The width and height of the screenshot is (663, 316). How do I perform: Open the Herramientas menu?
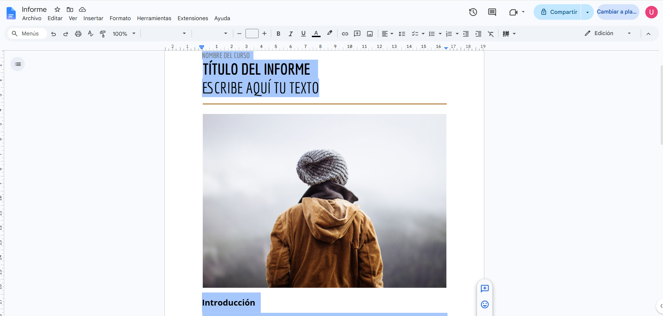(154, 18)
